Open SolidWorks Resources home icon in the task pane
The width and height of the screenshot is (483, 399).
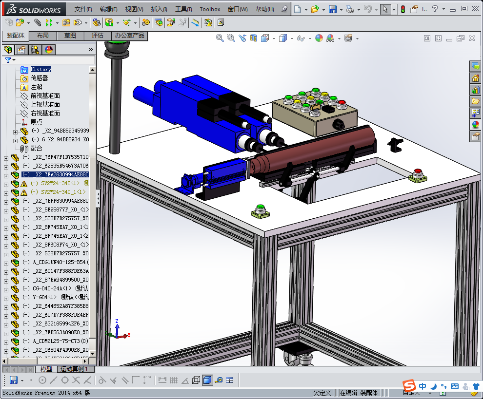coord(476,78)
